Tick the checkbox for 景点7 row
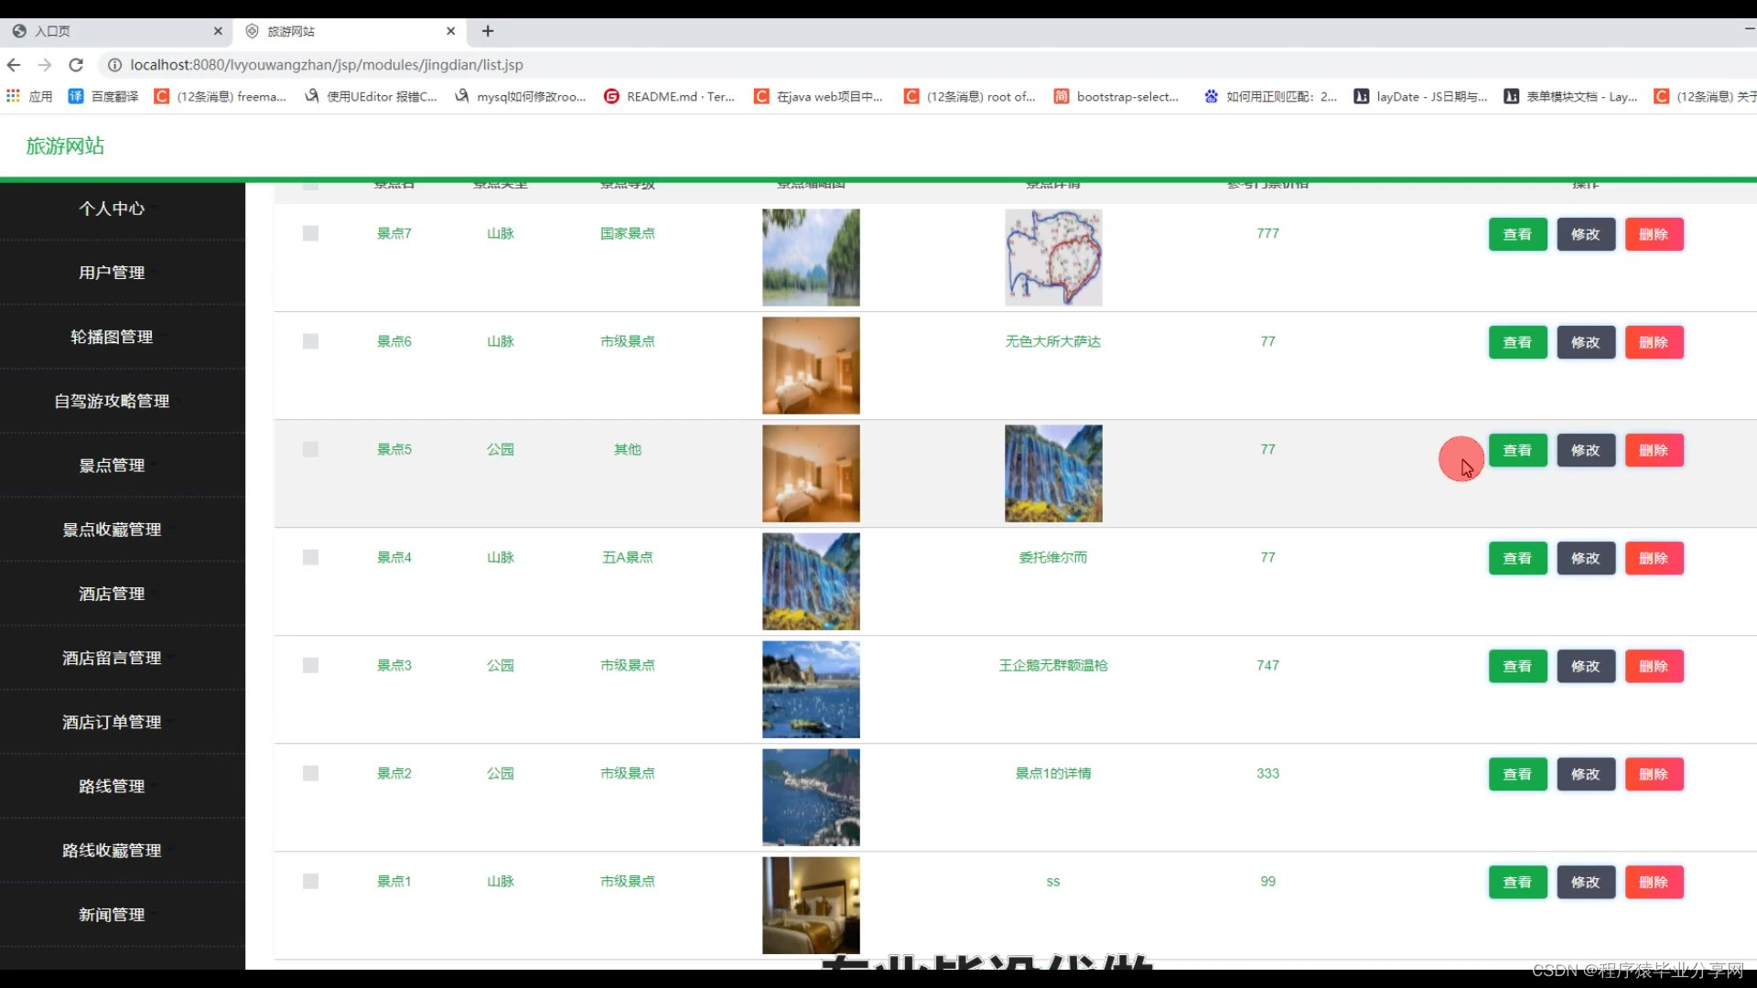Screen dimensions: 1757x988 coord(310,233)
